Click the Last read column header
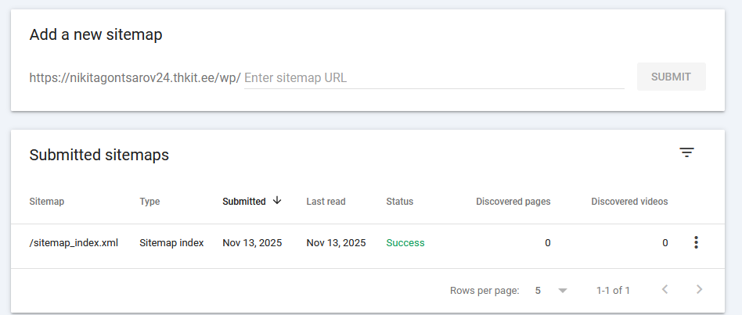Screen dimensions: 742x315 coord(326,201)
